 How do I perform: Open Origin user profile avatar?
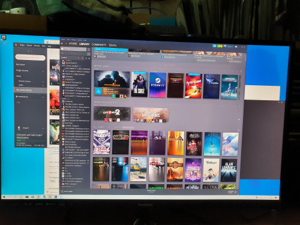pos(19,128)
